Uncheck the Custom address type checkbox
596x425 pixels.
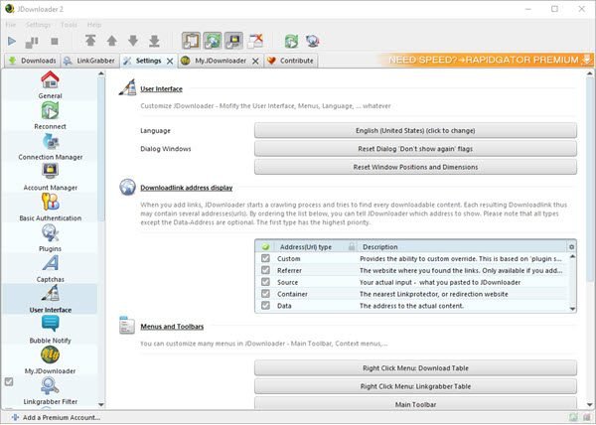click(265, 258)
